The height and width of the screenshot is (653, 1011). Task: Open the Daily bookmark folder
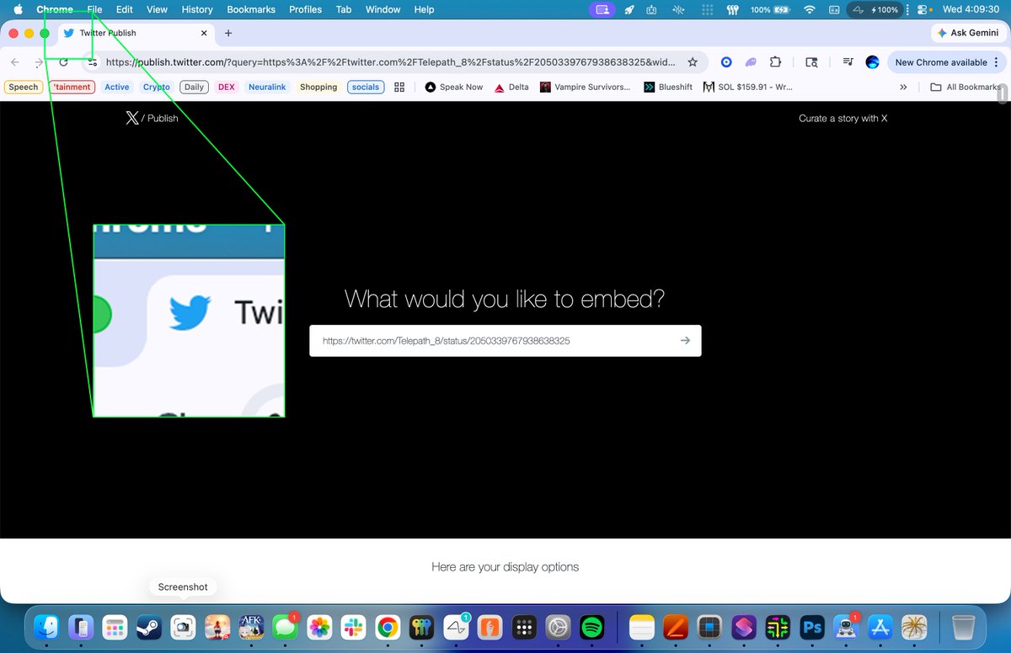coord(195,87)
